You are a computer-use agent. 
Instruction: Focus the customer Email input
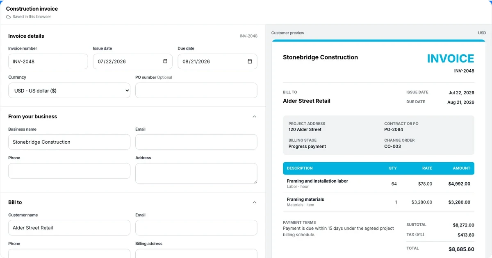point(196,228)
